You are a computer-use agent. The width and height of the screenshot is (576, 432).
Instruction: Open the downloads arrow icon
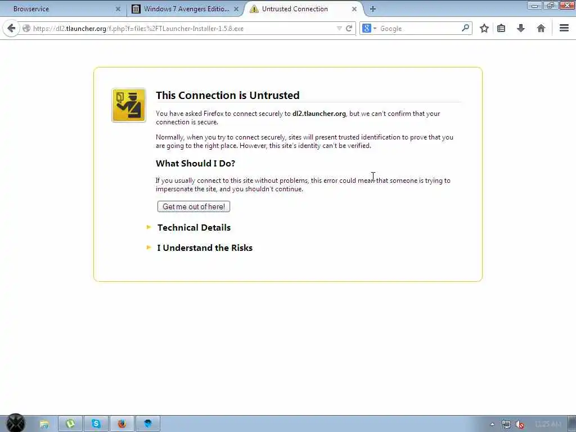(521, 28)
